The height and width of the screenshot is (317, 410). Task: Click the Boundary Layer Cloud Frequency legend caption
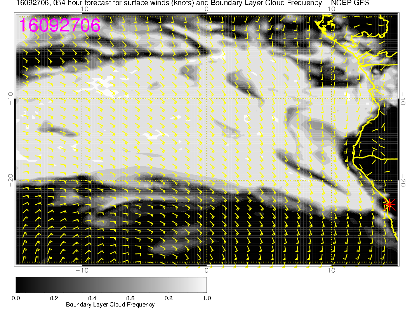pos(110,305)
